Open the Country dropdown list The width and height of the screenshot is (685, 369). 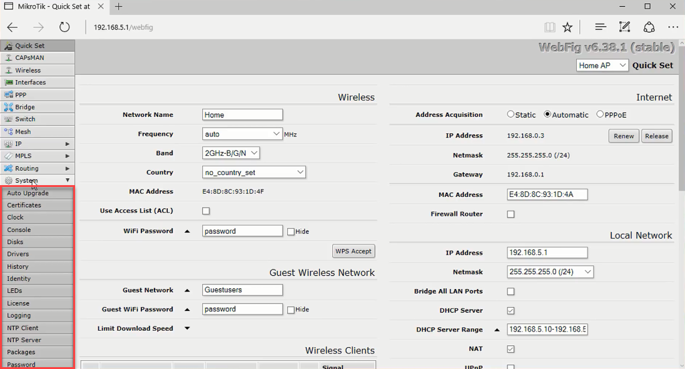(x=254, y=172)
